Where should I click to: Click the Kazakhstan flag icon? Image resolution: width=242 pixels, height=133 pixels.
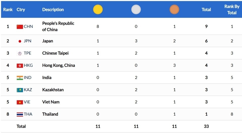(x=20, y=90)
